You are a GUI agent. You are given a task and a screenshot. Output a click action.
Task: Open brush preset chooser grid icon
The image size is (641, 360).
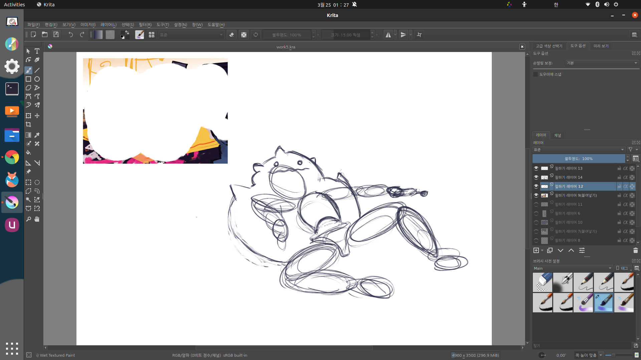pyautogui.click(x=152, y=35)
